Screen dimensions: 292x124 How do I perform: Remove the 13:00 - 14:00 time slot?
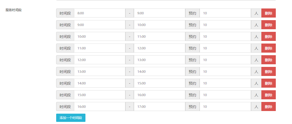click(x=268, y=71)
